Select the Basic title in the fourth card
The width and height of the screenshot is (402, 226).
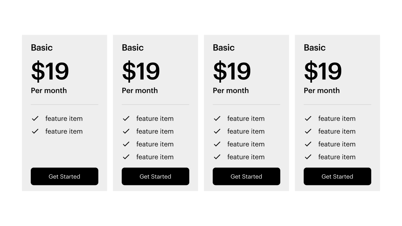pyautogui.click(x=314, y=48)
